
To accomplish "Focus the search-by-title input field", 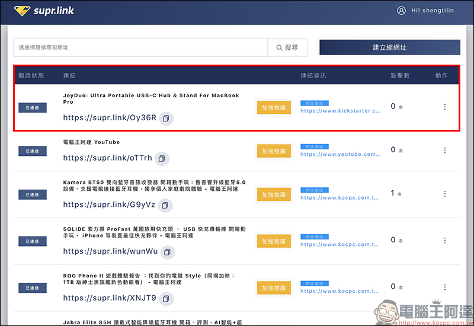I will [140, 47].
